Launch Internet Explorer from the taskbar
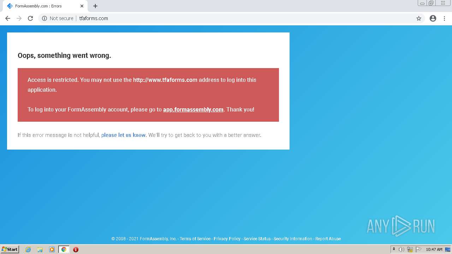Screen dimensions: 452x254 click(x=28, y=249)
